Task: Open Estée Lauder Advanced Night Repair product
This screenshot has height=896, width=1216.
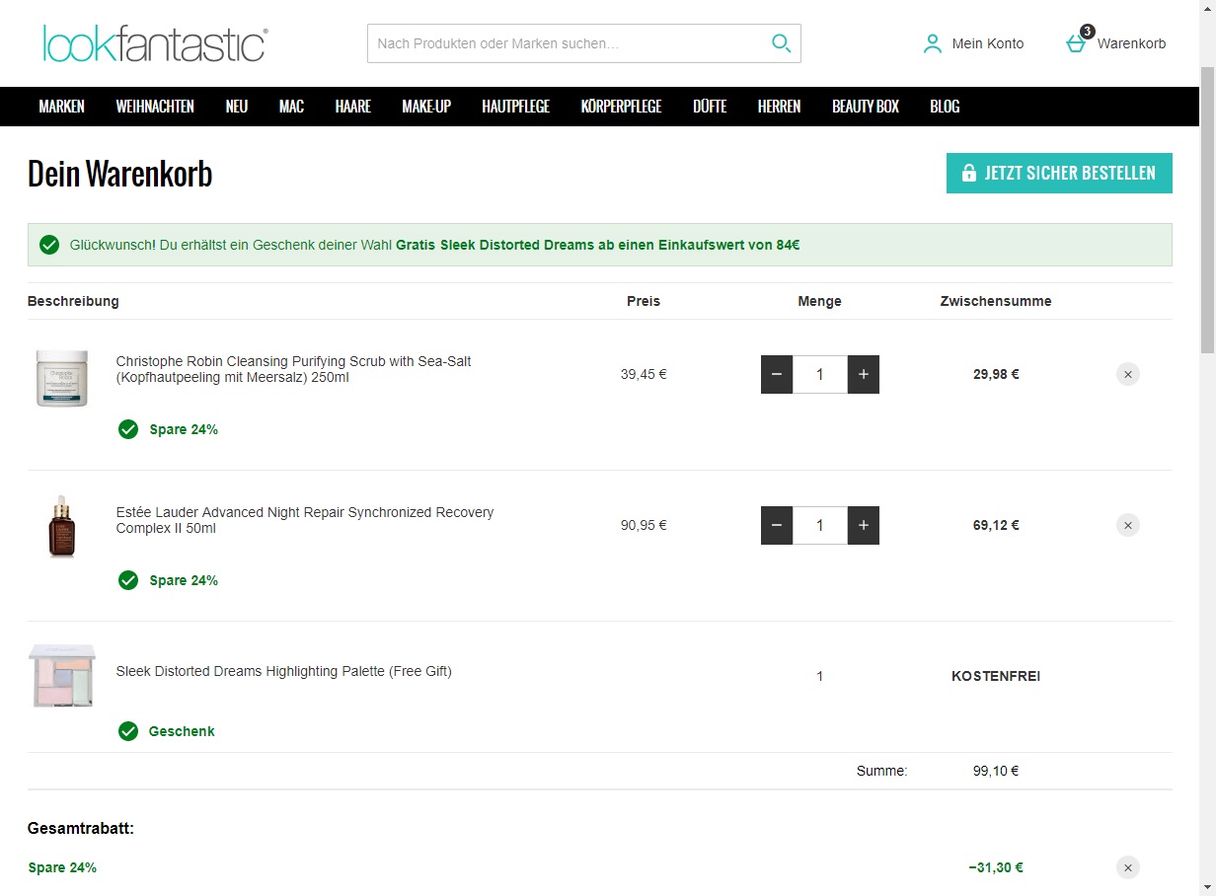Action: click(305, 520)
